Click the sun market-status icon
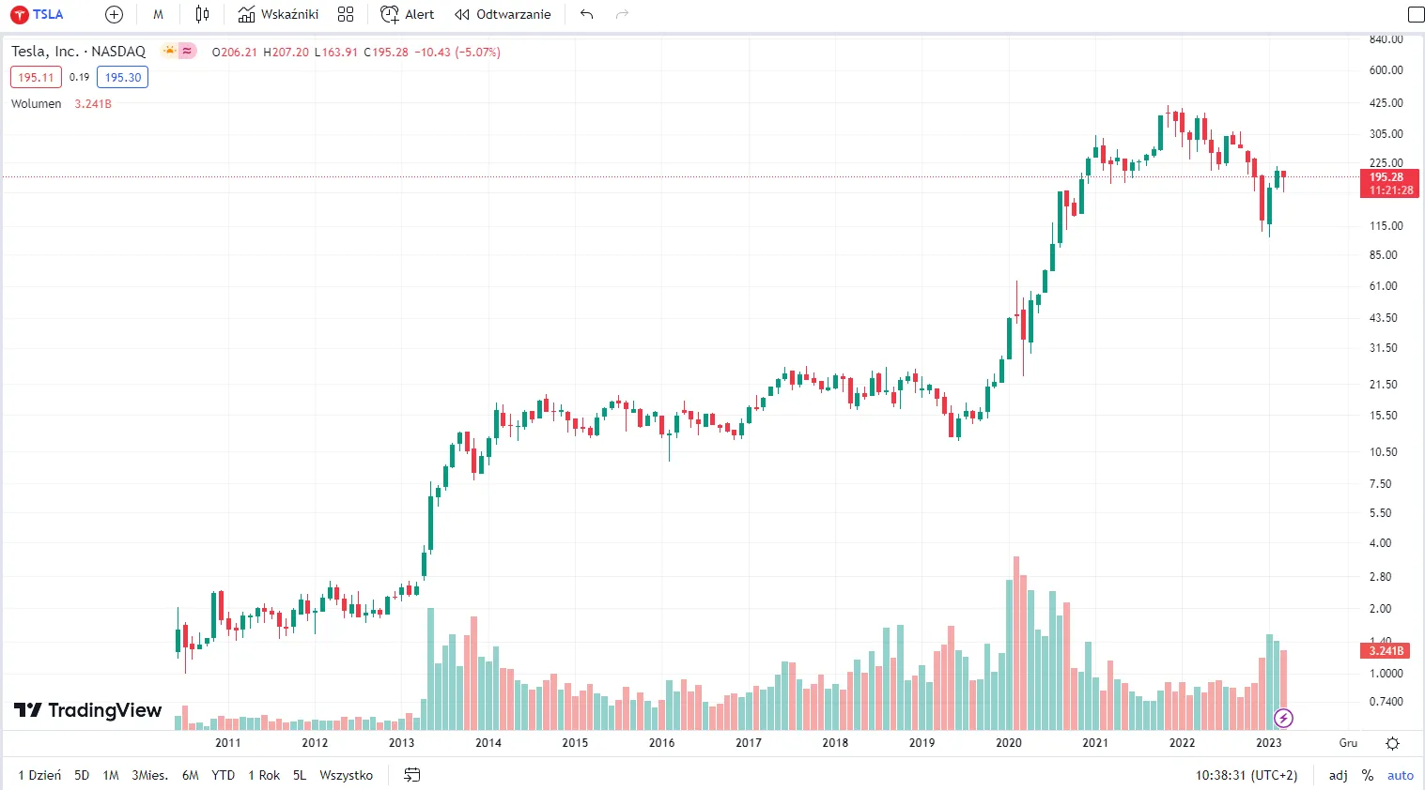Screen dimensions: 1425x790 pyautogui.click(x=169, y=52)
